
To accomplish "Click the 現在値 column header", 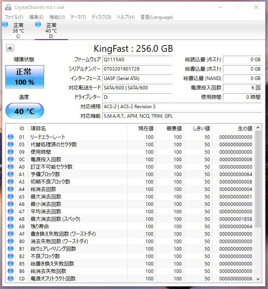I will (x=141, y=128).
